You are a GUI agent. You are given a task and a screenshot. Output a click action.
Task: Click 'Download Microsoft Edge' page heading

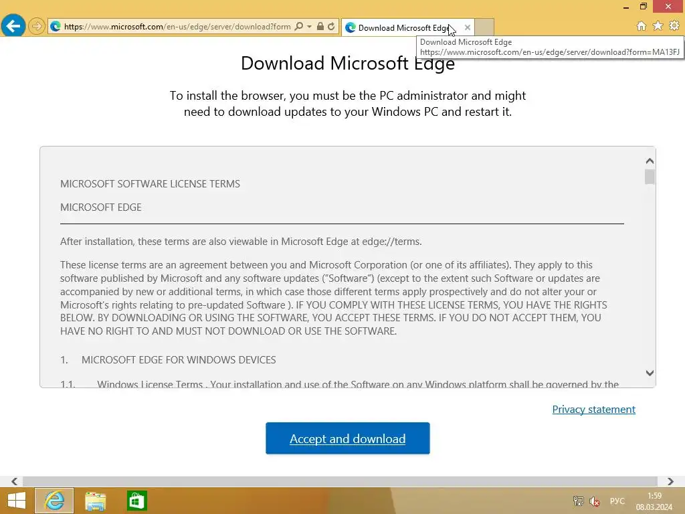click(x=348, y=64)
